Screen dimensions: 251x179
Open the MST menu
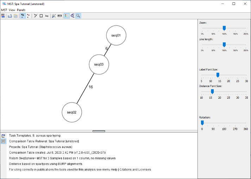[x=4, y=10]
